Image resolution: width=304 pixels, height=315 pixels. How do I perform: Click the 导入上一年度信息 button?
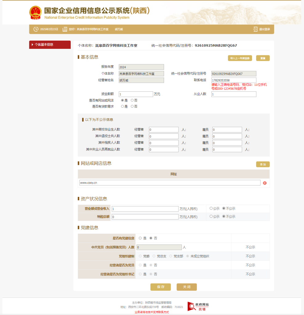(x=240, y=58)
